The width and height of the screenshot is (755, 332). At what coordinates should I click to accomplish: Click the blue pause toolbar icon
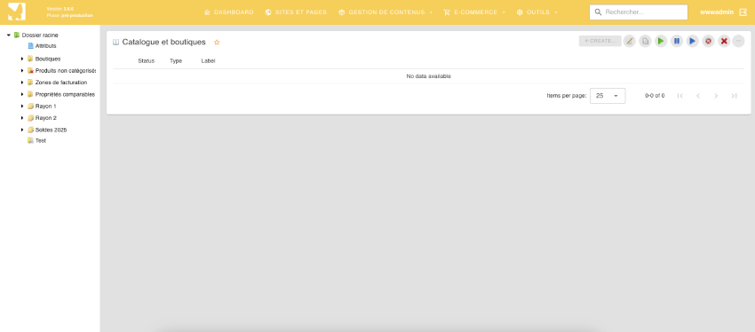pos(677,42)
